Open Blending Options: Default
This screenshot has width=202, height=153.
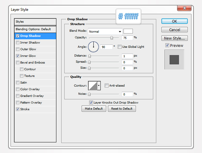tap(33, 29)
